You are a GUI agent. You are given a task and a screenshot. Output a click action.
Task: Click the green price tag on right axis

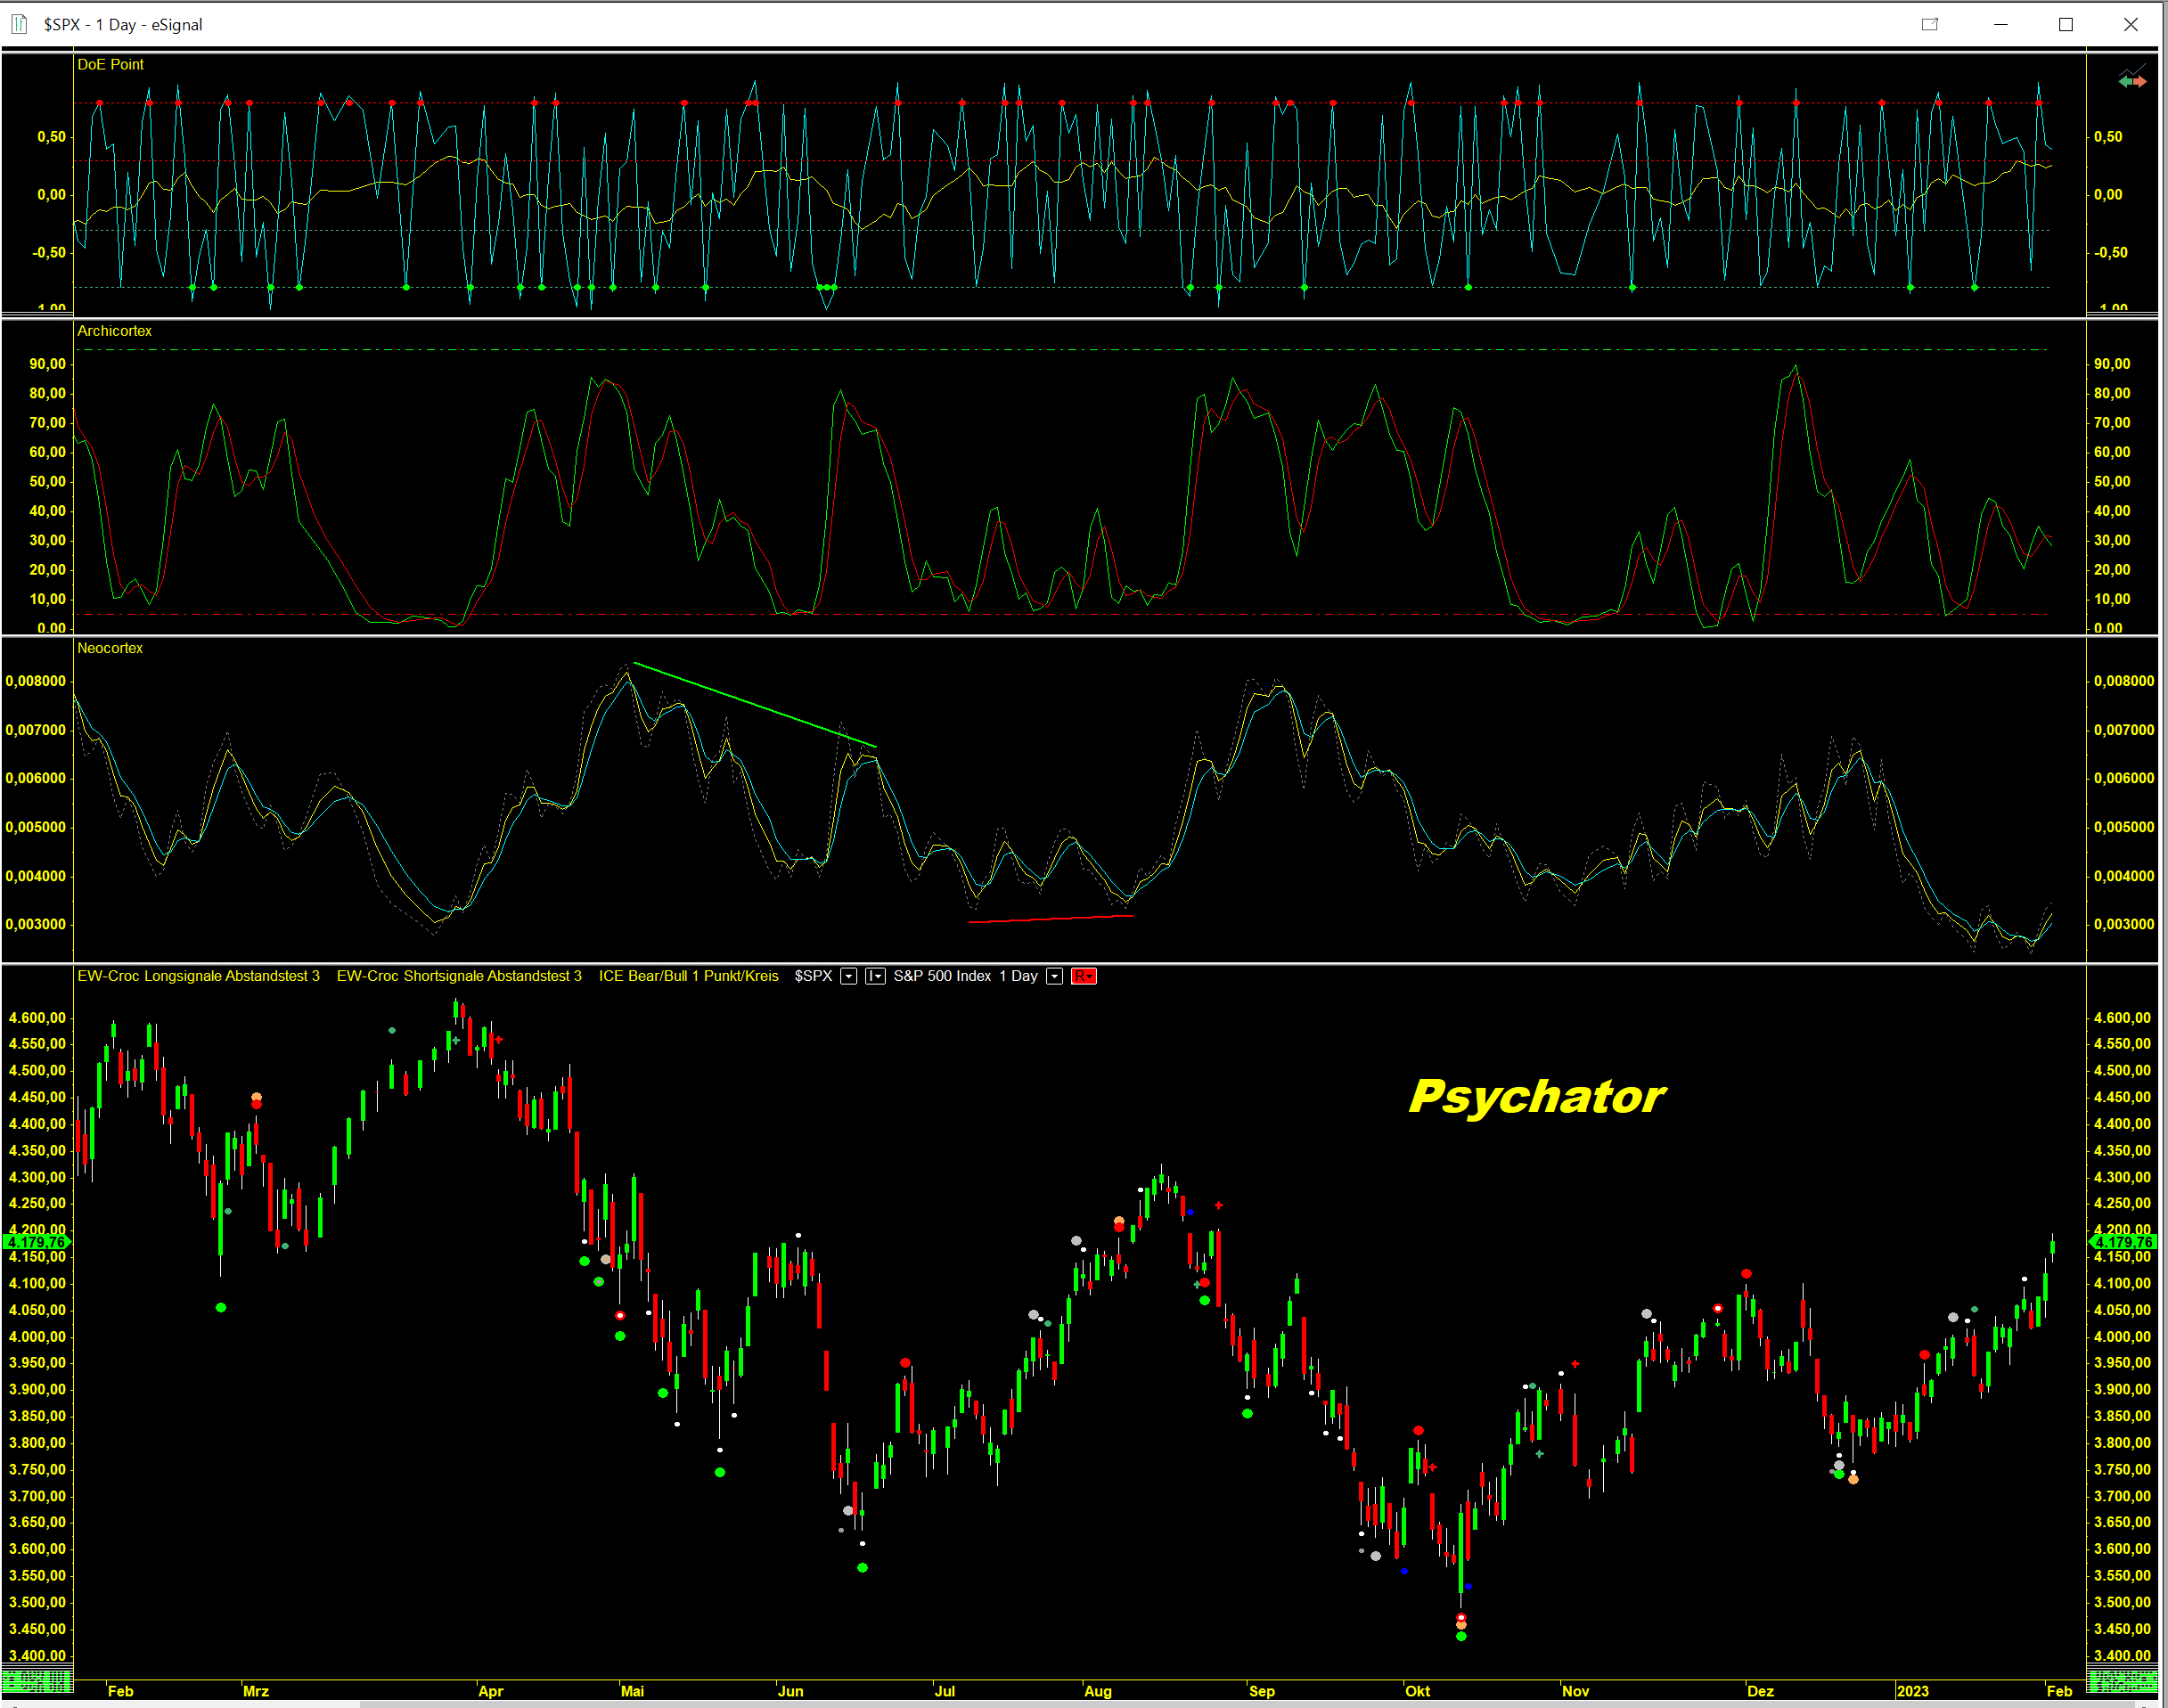2124,1242
